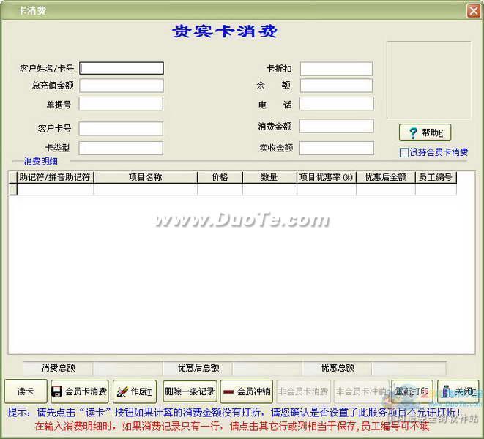
Task: Select the 单据号 input field
Action: 122,104
